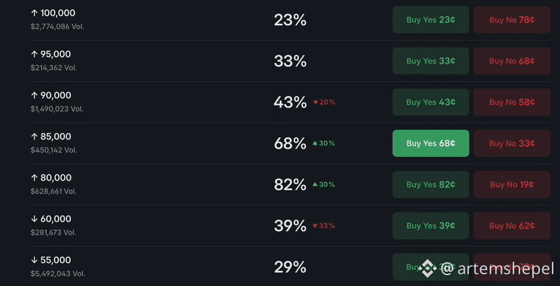Select Buy No 68¢ for 95,000
The width and height of the screenshot is (560, 286).
pos(512,61)
